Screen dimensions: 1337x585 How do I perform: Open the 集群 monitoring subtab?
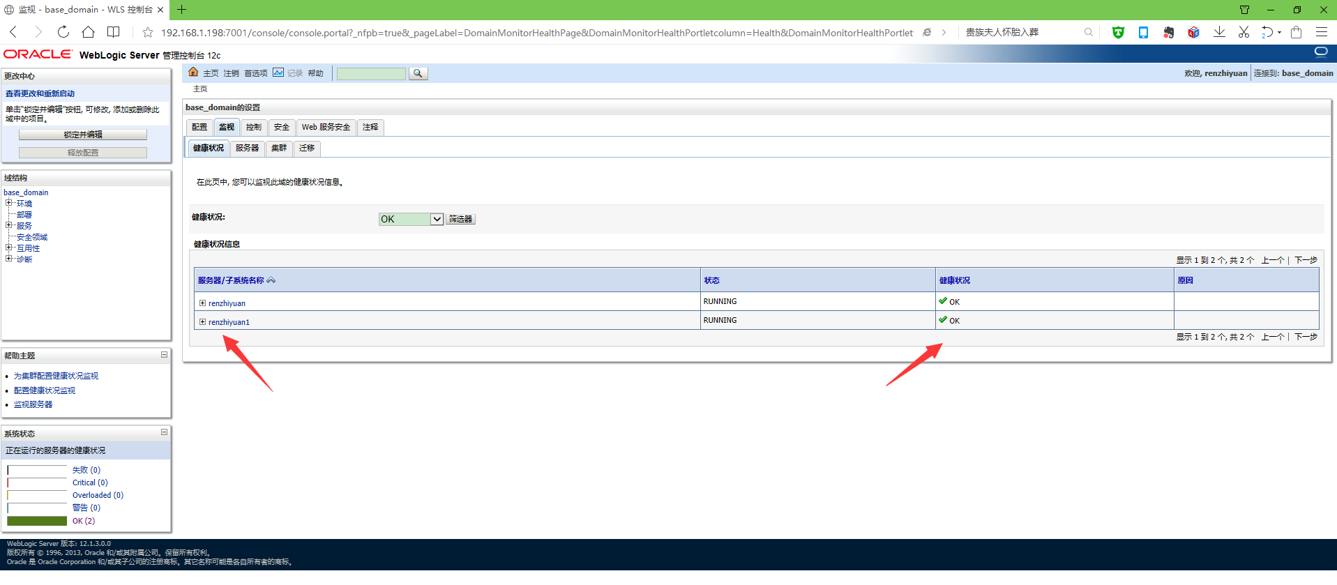coord(279,148)
